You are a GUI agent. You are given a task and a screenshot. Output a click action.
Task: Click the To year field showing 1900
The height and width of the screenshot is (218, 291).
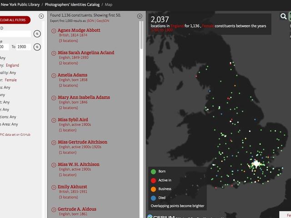(23, 47)
